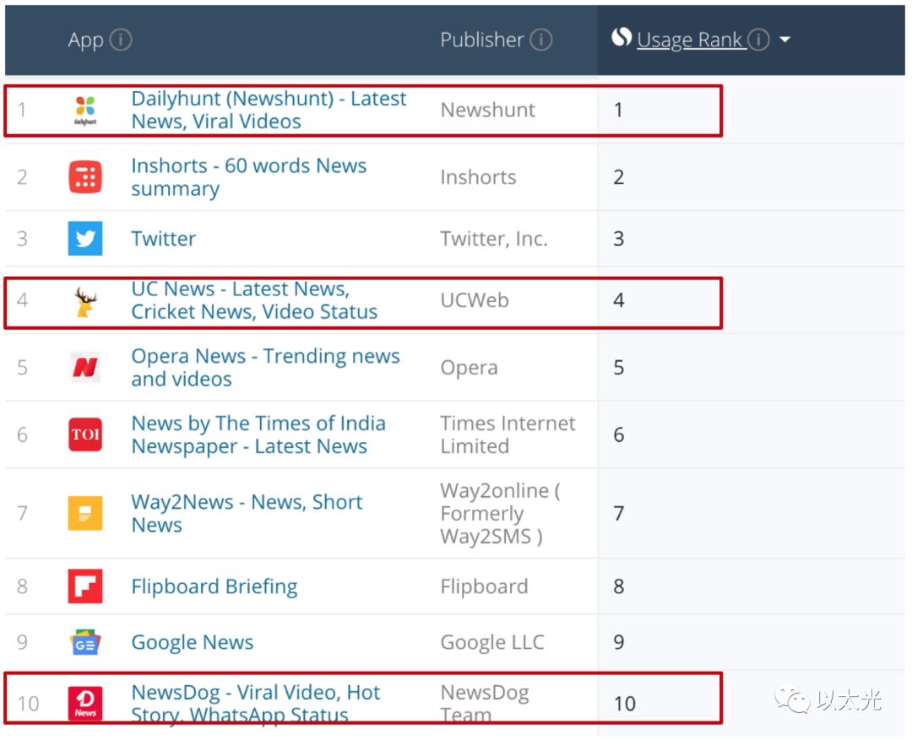Open Inshorts - 60 words News link

point(248,176)
